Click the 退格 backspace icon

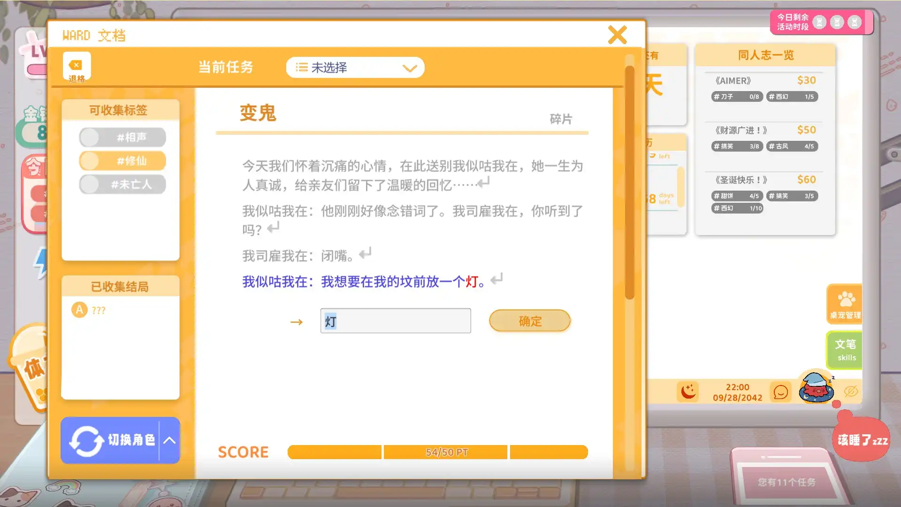[x=76, y=67]
